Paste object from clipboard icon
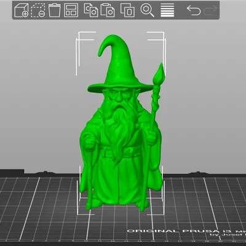Screen dimensions: 246x246 click(x=108, y=10)
